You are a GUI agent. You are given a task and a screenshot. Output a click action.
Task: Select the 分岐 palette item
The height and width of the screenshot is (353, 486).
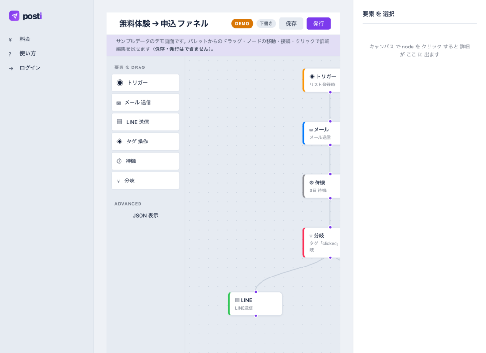(145, 181)
